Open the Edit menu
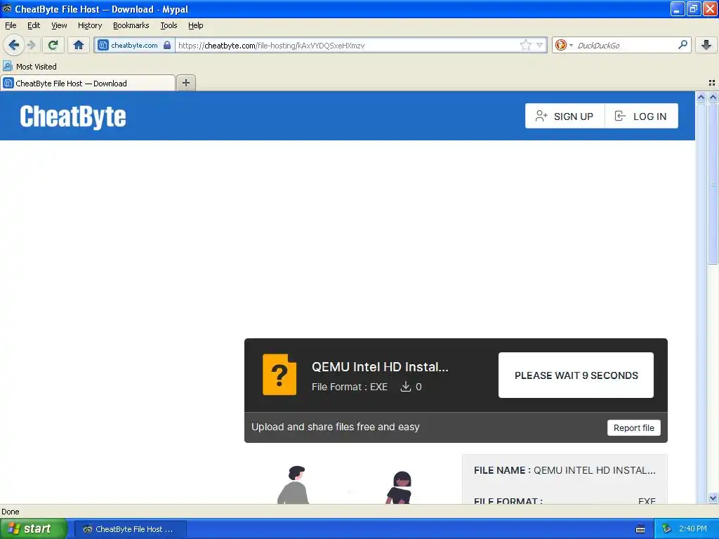The width and height of the screenshot is (719, 539). pyautogui.click(x=34, y=25)
